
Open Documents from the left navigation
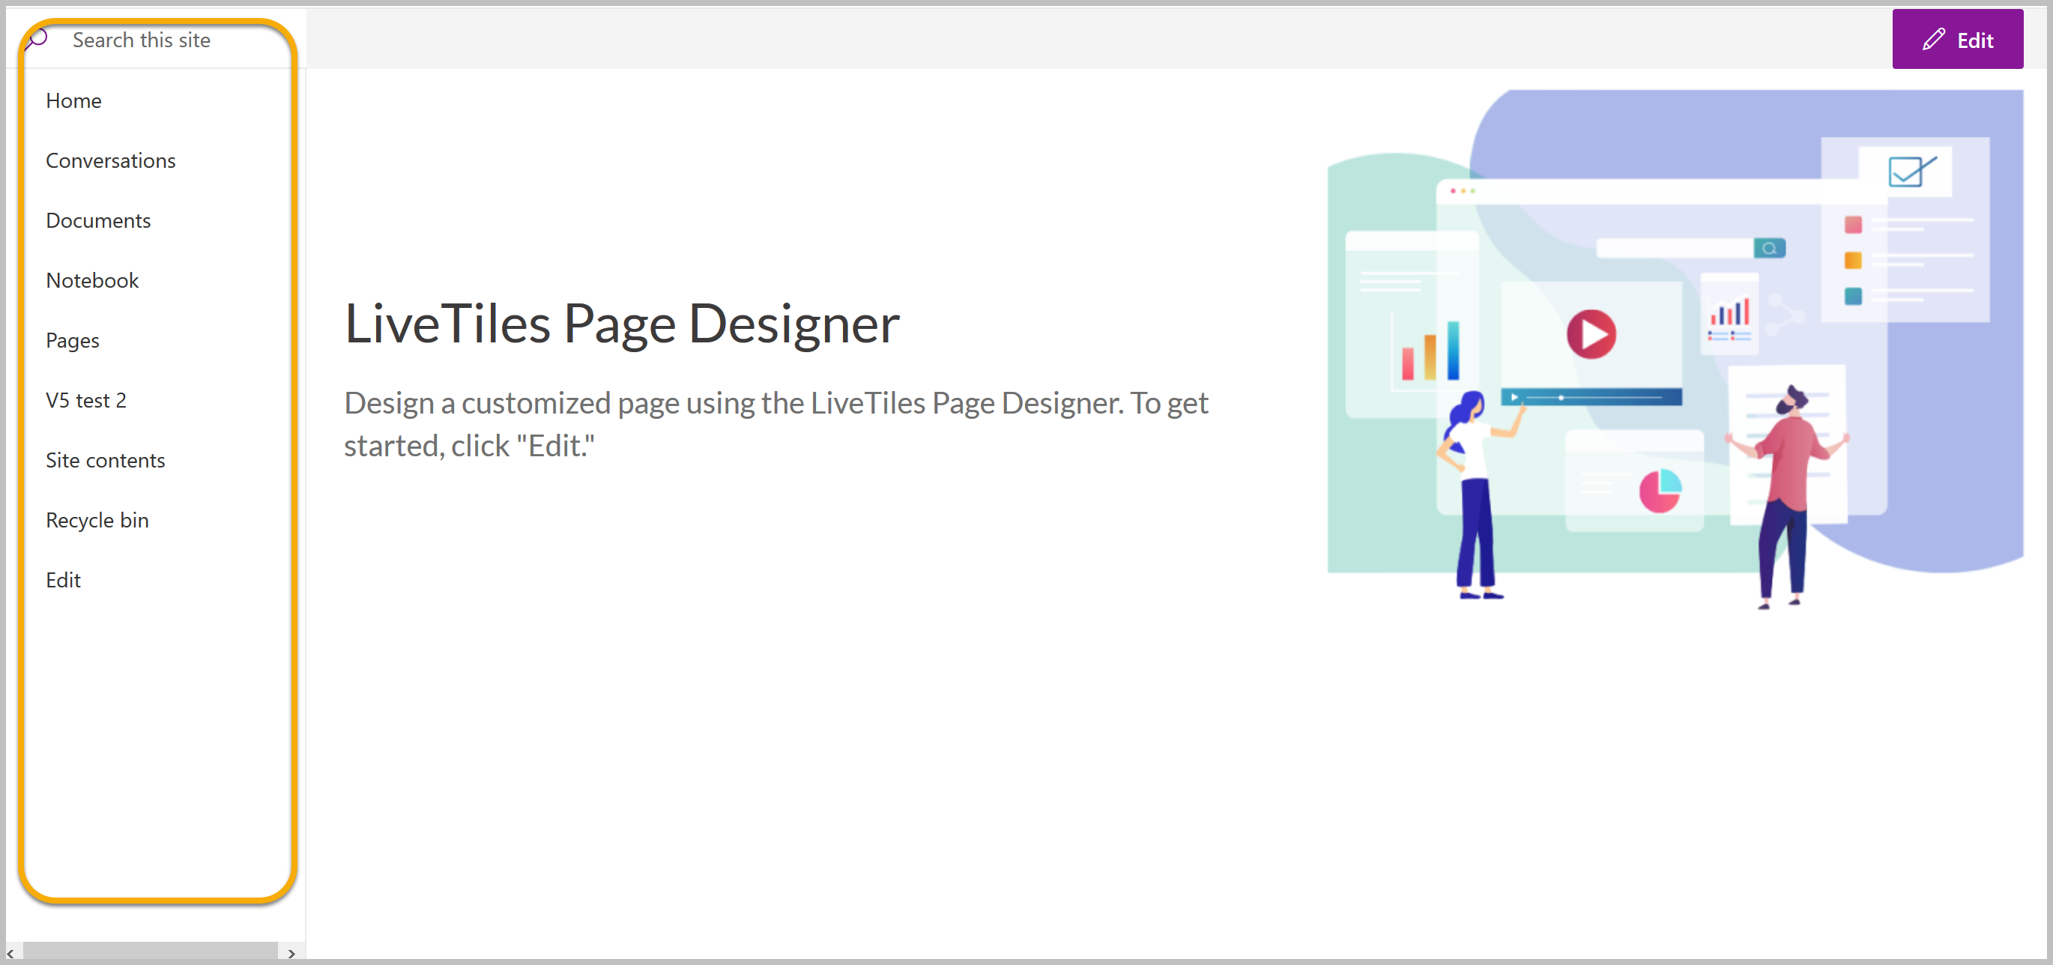tap(98, 220)
